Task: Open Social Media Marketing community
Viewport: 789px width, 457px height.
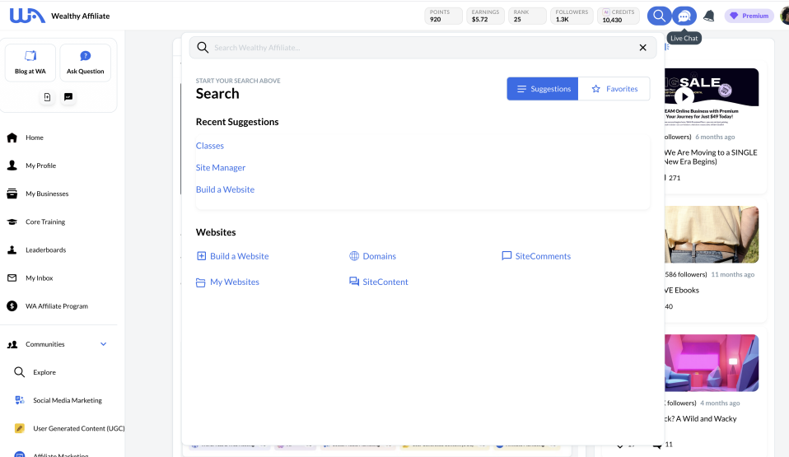Action: tap(68, 401)
